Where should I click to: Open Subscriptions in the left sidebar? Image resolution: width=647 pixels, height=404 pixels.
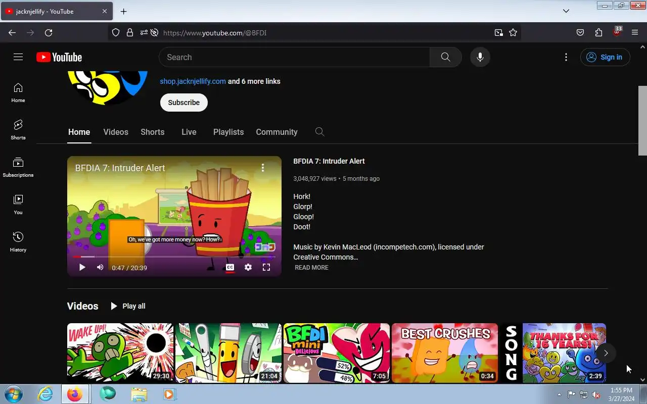[18, 167]
